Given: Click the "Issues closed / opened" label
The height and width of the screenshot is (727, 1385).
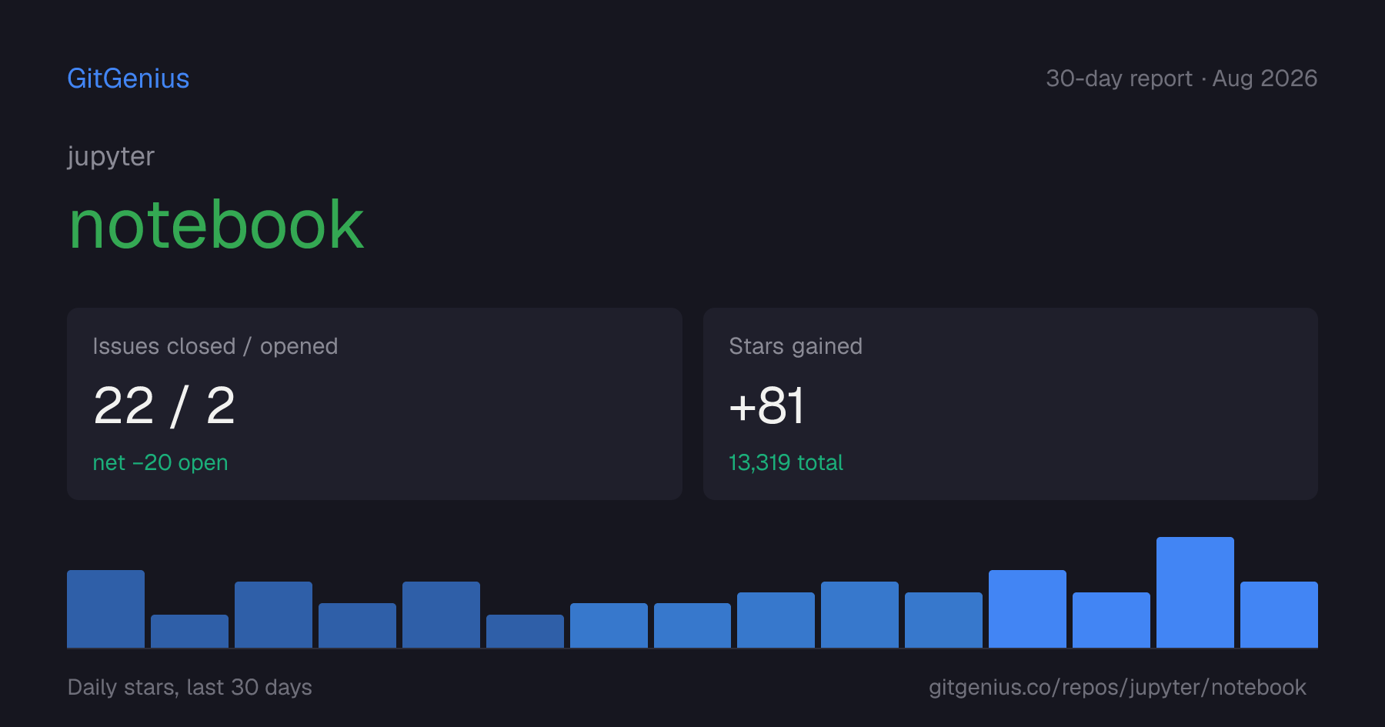Looking at the screenshot, I should 215,346.
